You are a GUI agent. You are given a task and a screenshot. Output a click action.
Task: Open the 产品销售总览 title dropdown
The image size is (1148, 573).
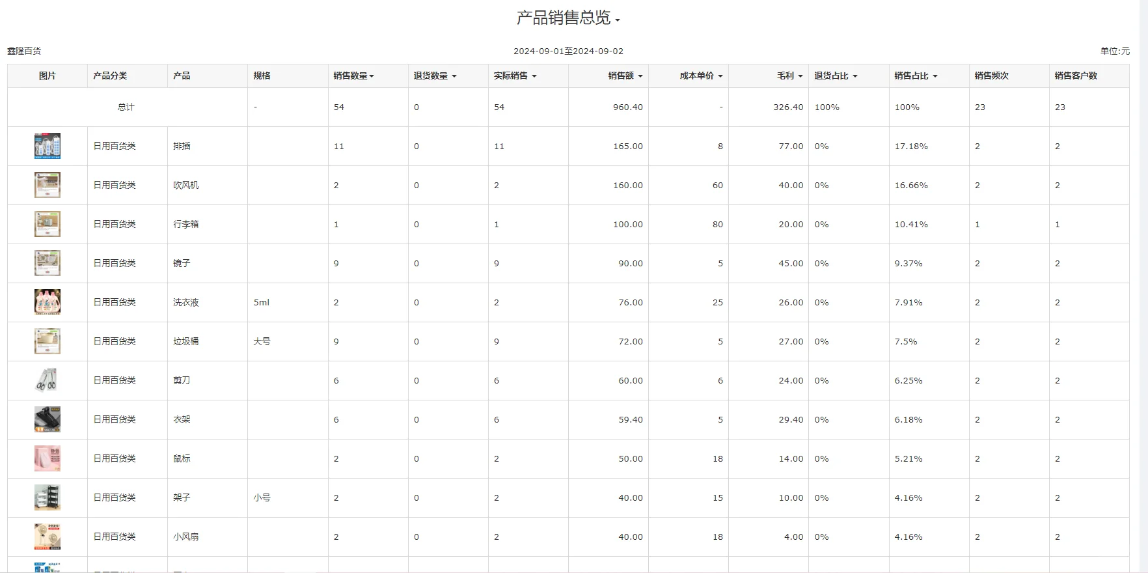tap(568, 18)
